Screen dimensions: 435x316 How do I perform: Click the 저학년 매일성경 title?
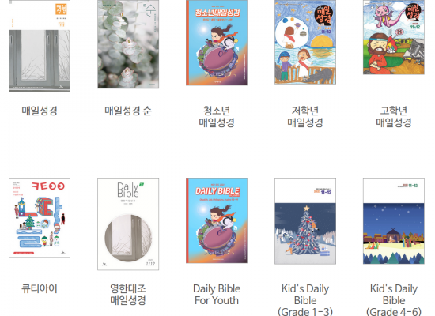coord(305,117)
